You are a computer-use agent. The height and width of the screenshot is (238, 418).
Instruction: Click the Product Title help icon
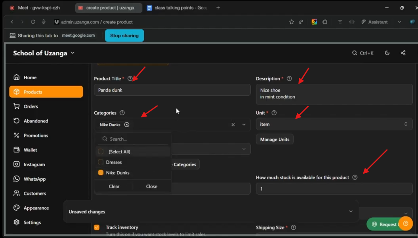(x=130, y=78)
